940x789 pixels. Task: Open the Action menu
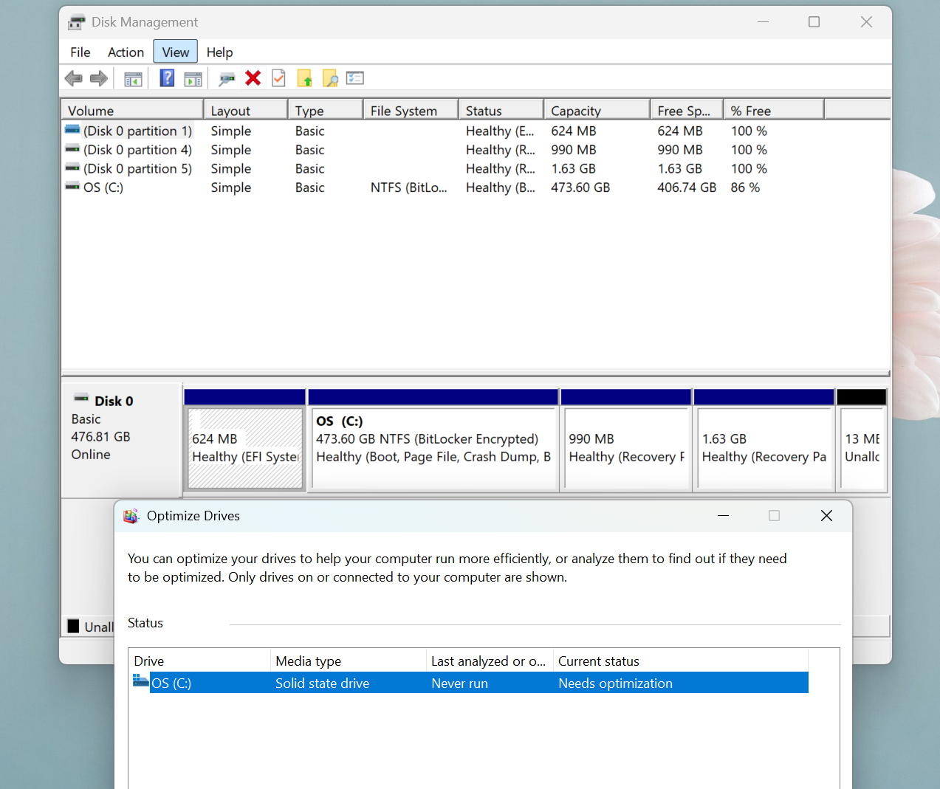point(126,52)
